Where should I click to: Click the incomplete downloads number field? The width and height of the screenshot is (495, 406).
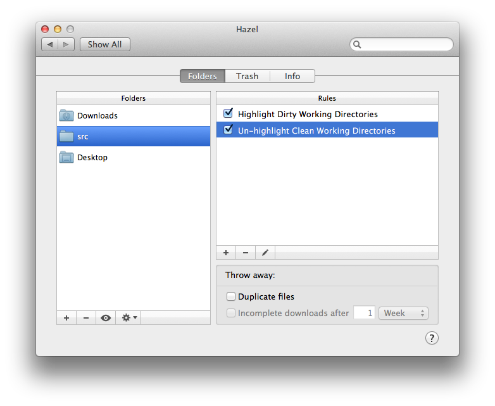364,313
